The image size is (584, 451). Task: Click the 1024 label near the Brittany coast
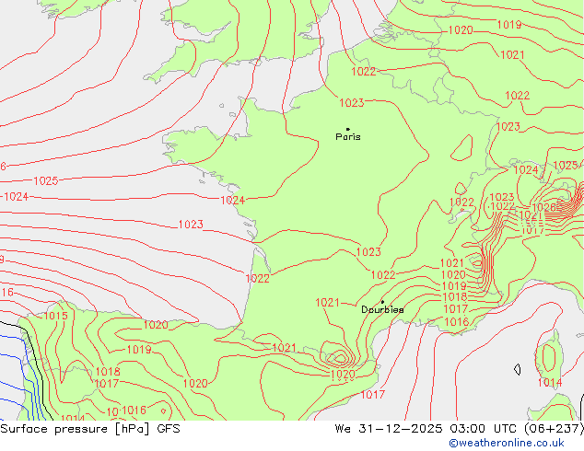(x=232, y=201)
